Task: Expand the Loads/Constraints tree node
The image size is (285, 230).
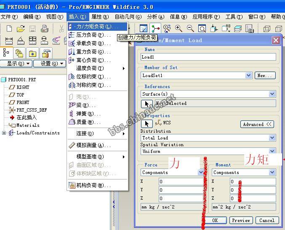Action: (4, 133)
